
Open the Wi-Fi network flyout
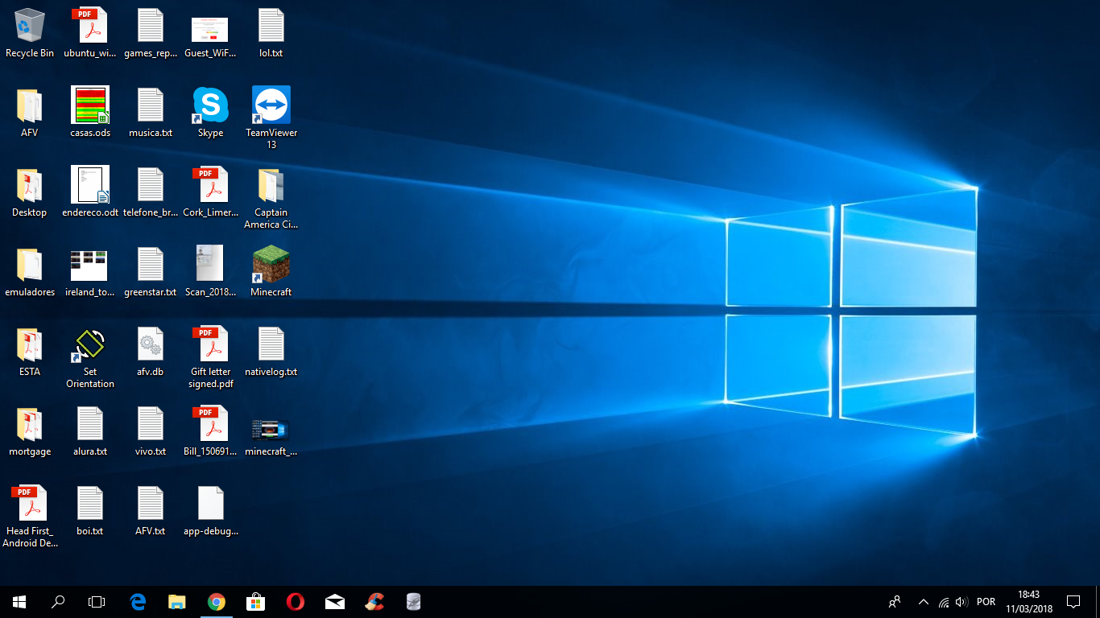(x=943, y=602)
